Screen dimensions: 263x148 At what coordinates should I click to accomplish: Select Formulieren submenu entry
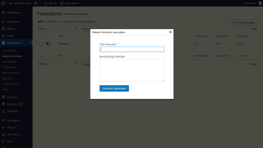[9, 51]
